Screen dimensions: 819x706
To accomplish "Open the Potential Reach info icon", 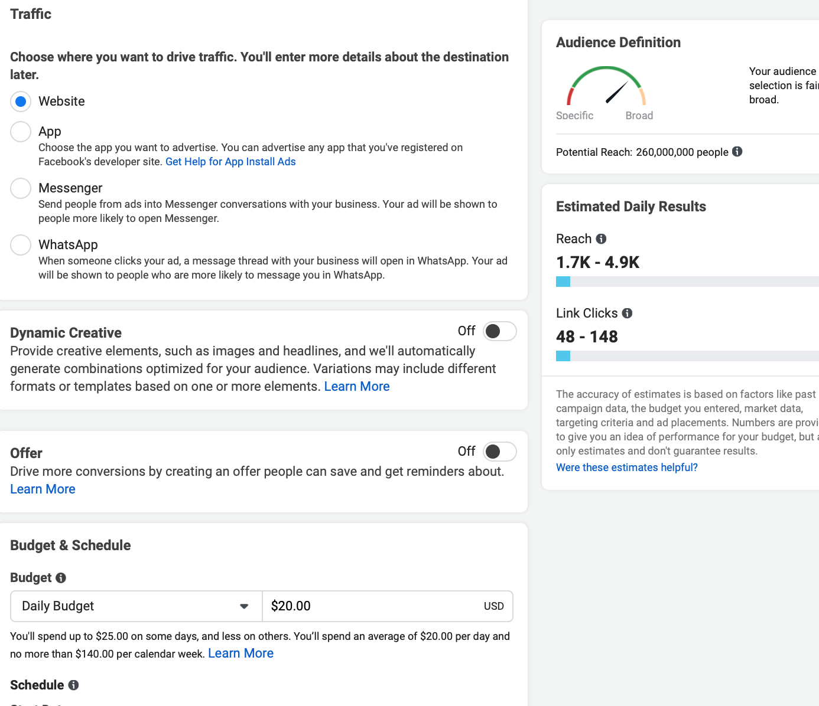I will 737,152.
